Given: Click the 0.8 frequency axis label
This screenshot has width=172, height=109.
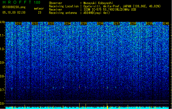Looking at the screenshot, I should pos(2,76).
